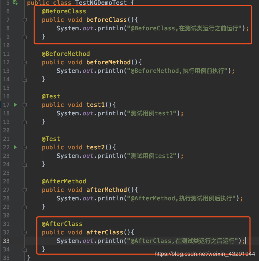Image resolution: width=259 pixels, height=261 pixels.
Task: Collapse test2 method fold marker on line 22
Action: [24, 147]
